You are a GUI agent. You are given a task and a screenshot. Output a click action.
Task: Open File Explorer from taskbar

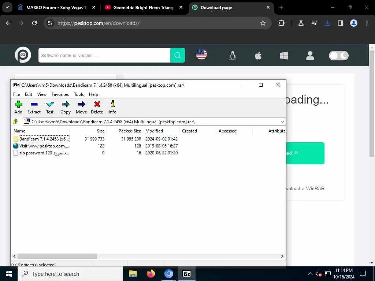coord(133,274)
